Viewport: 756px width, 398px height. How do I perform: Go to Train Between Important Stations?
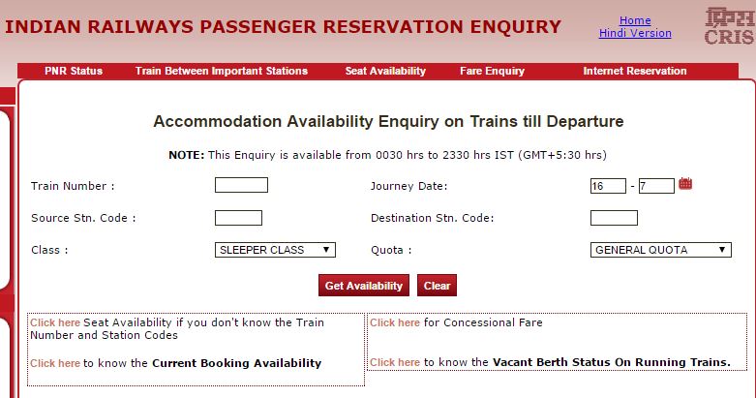click(x=222, y=71)
